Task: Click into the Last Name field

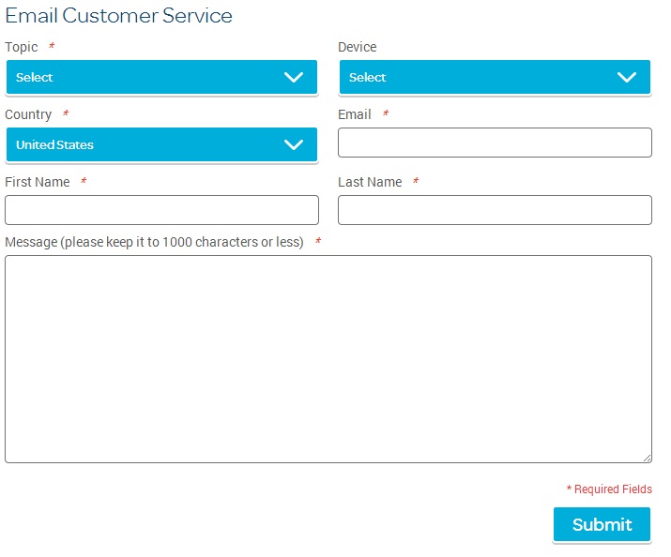Action: click(x=495, y=210)
